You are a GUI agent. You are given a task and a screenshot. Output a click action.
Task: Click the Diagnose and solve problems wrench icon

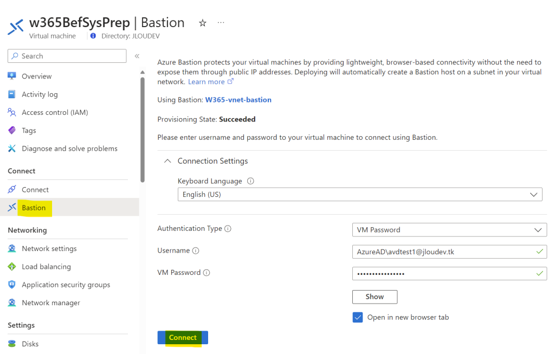click(12, 149)
